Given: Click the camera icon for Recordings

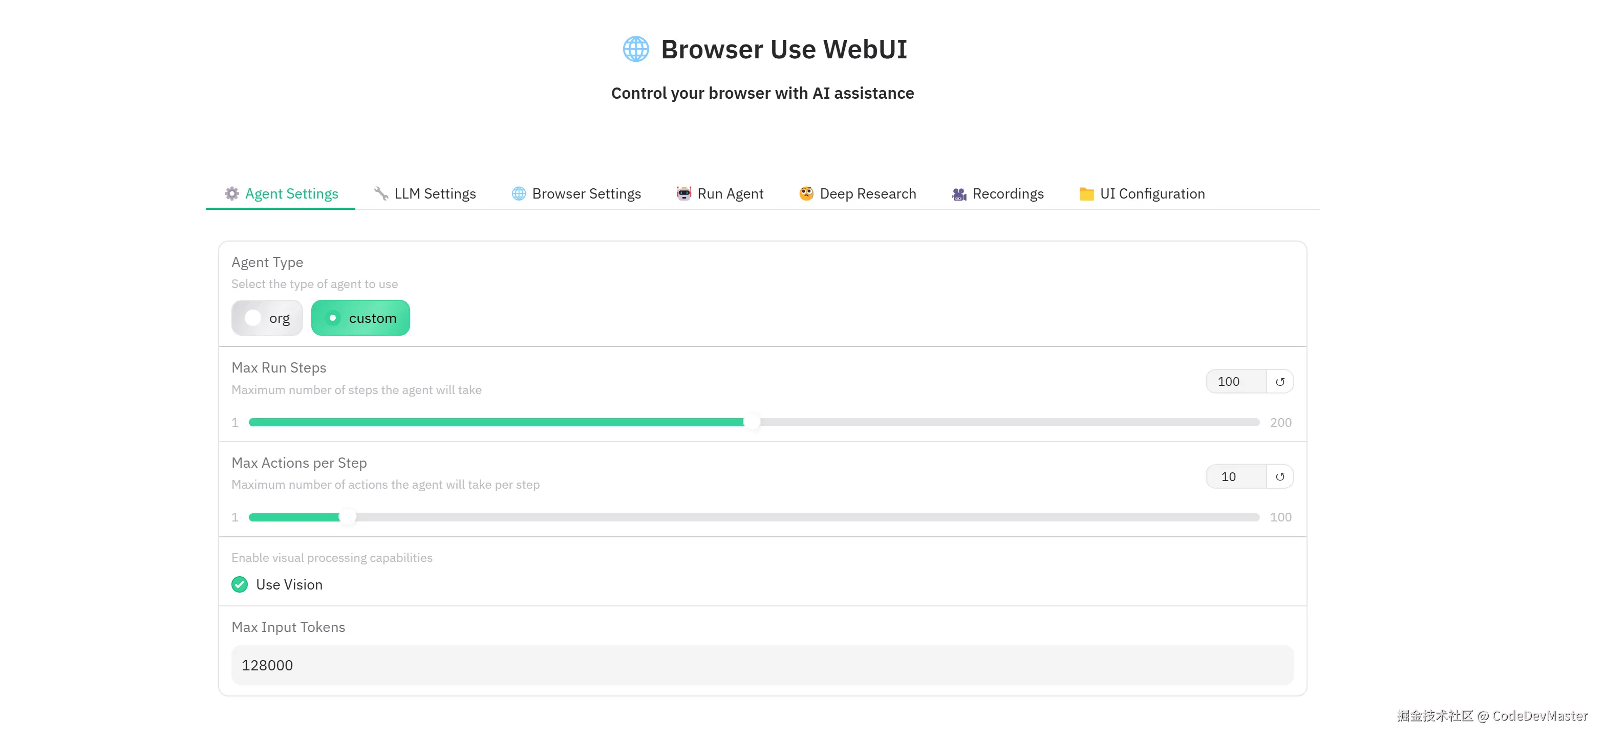Looking at the screenshot, I should [x=959, y=194].
